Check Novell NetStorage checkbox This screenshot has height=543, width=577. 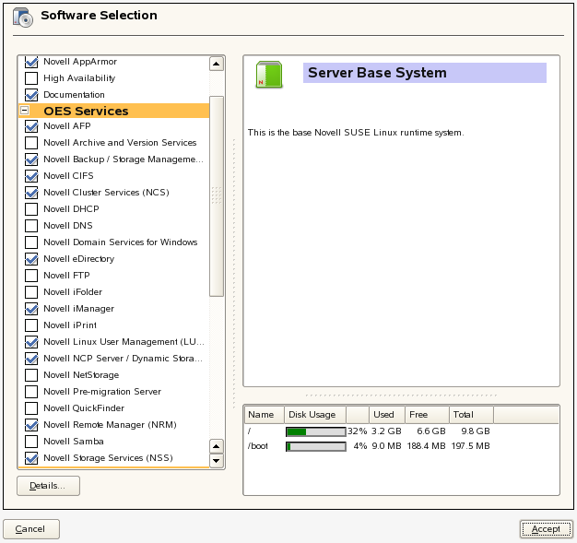pos(31,375)
